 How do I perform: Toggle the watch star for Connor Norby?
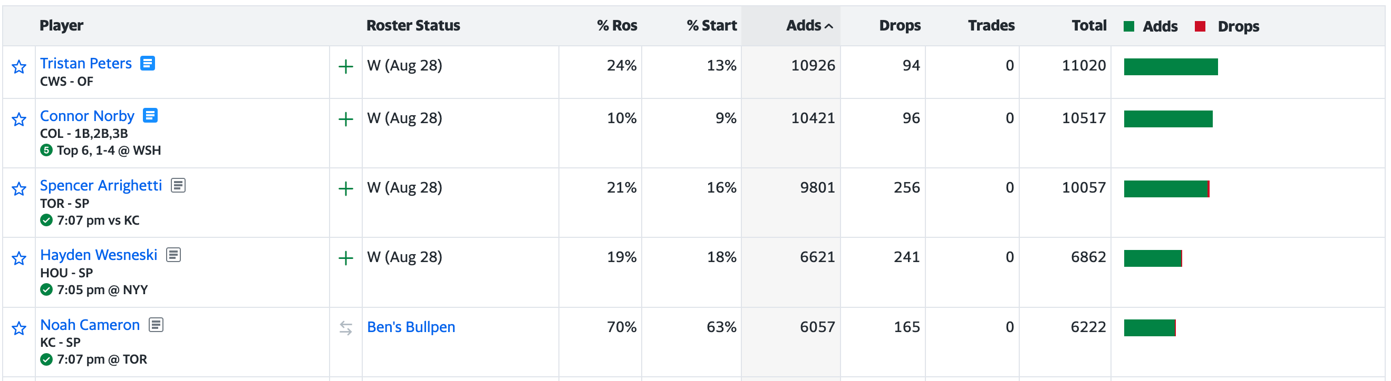tap(19, 119)
